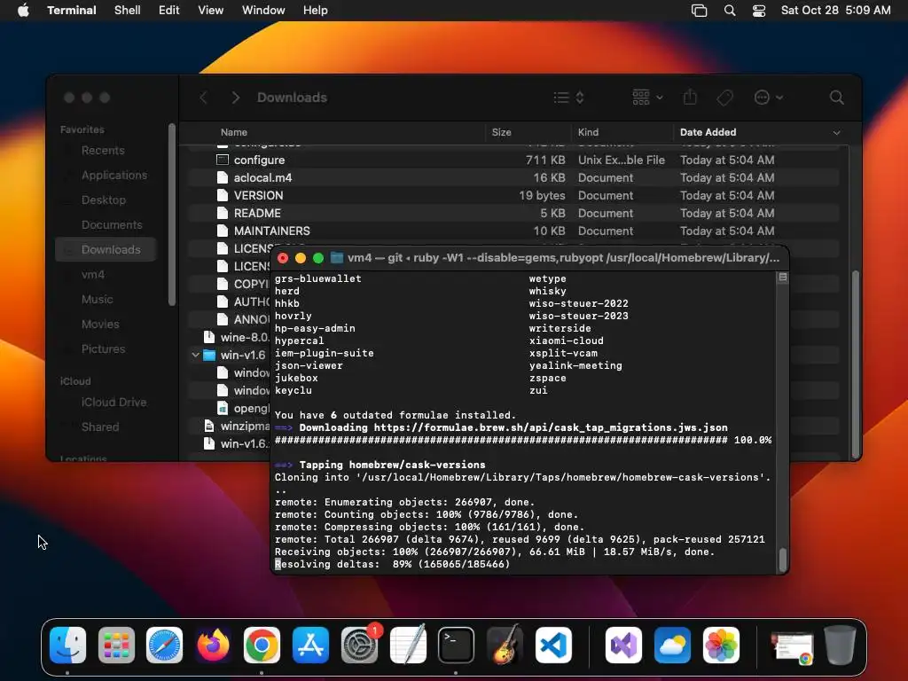
Task: Select Movies in Finder sidebar
Action: 106,325
